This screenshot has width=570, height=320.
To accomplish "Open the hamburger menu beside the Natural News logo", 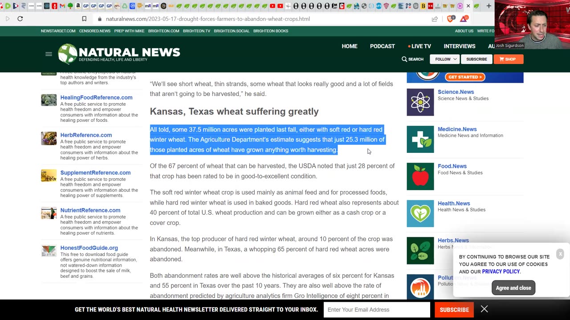I will coord(49,54).
